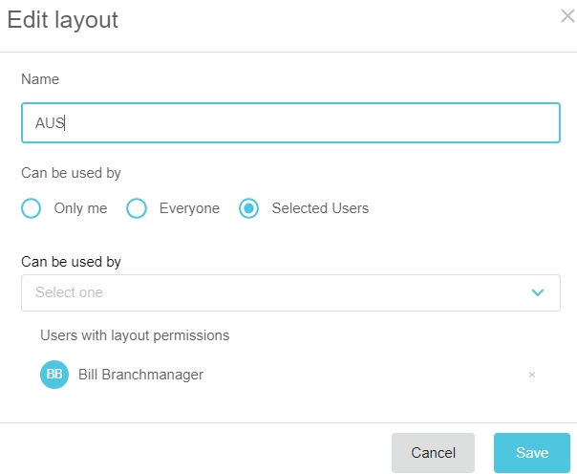
Task: Open the 'Select one' user combo box
Action: [x=277, y=292]
